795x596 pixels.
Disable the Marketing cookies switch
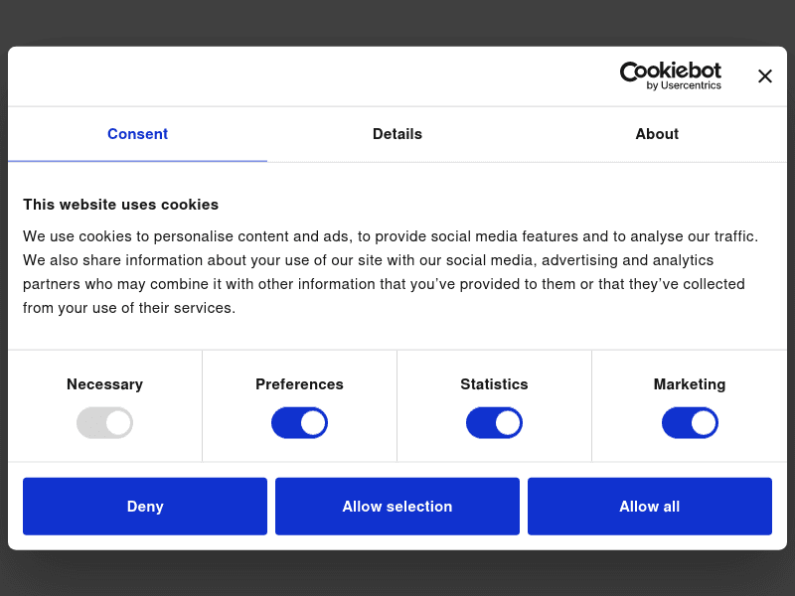[x=690, y=423]
